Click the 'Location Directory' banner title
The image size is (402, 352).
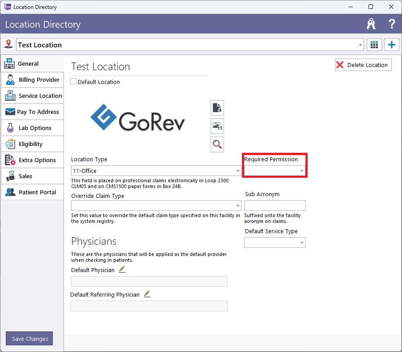(x=43, y=24)
